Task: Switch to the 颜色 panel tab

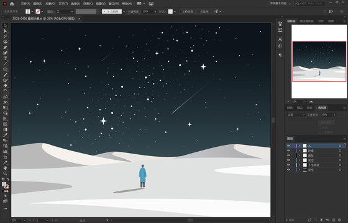Action: tap(290, 108)
